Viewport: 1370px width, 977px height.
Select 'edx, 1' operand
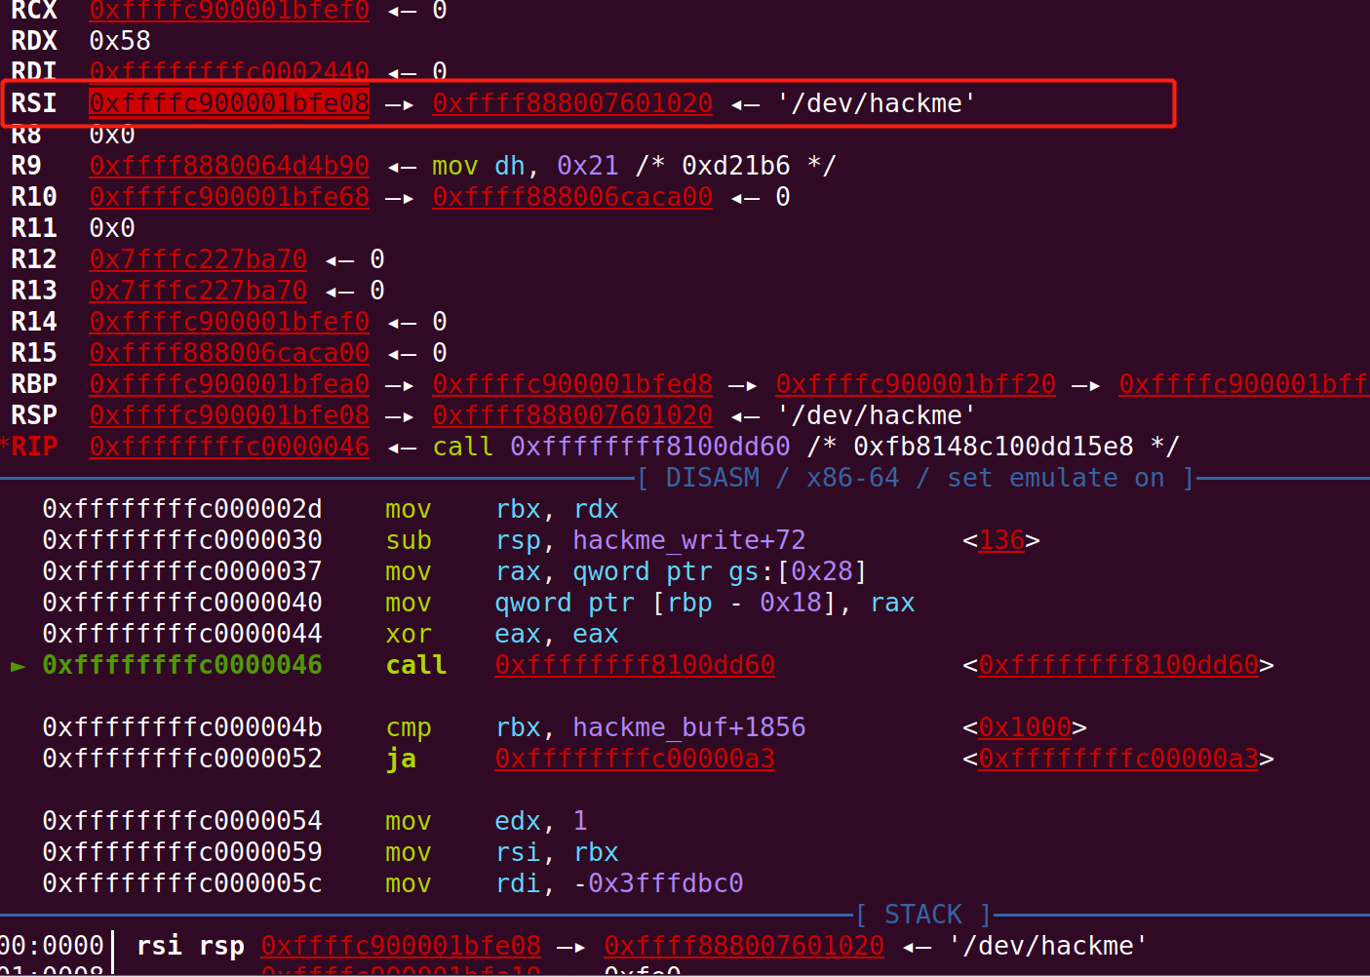541,821
